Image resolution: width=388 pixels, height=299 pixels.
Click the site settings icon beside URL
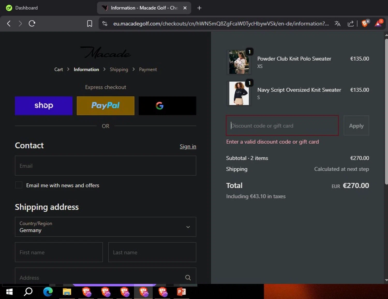click(105, 24)
